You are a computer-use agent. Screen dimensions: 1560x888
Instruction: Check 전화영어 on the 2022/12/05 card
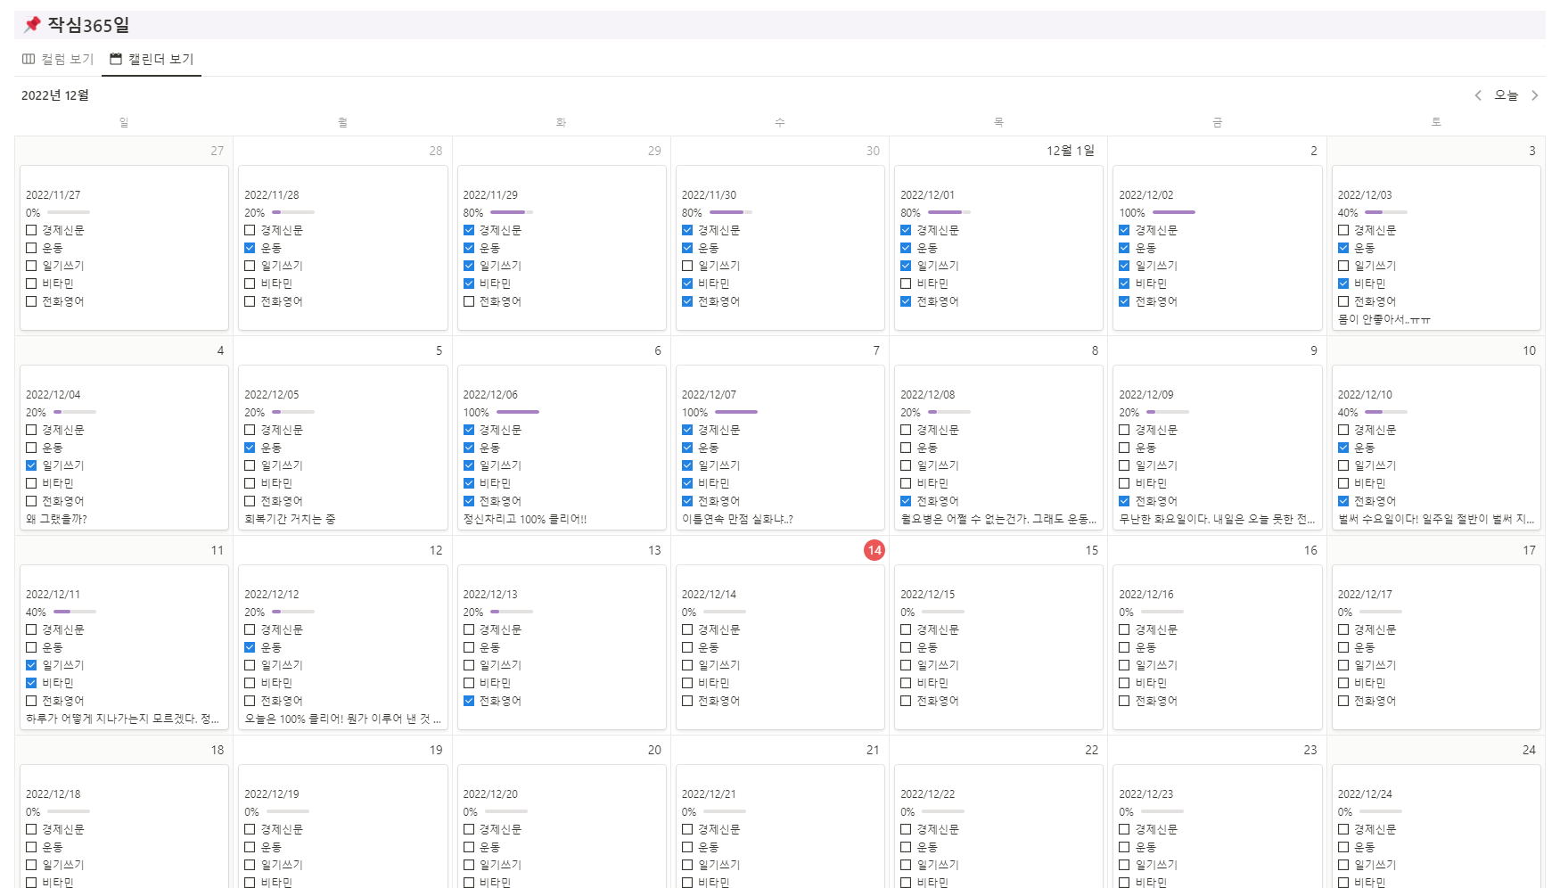250,501
